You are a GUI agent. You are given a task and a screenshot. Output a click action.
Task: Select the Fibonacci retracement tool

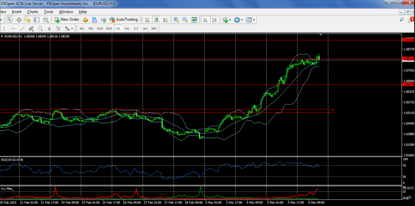click(40, 29)
